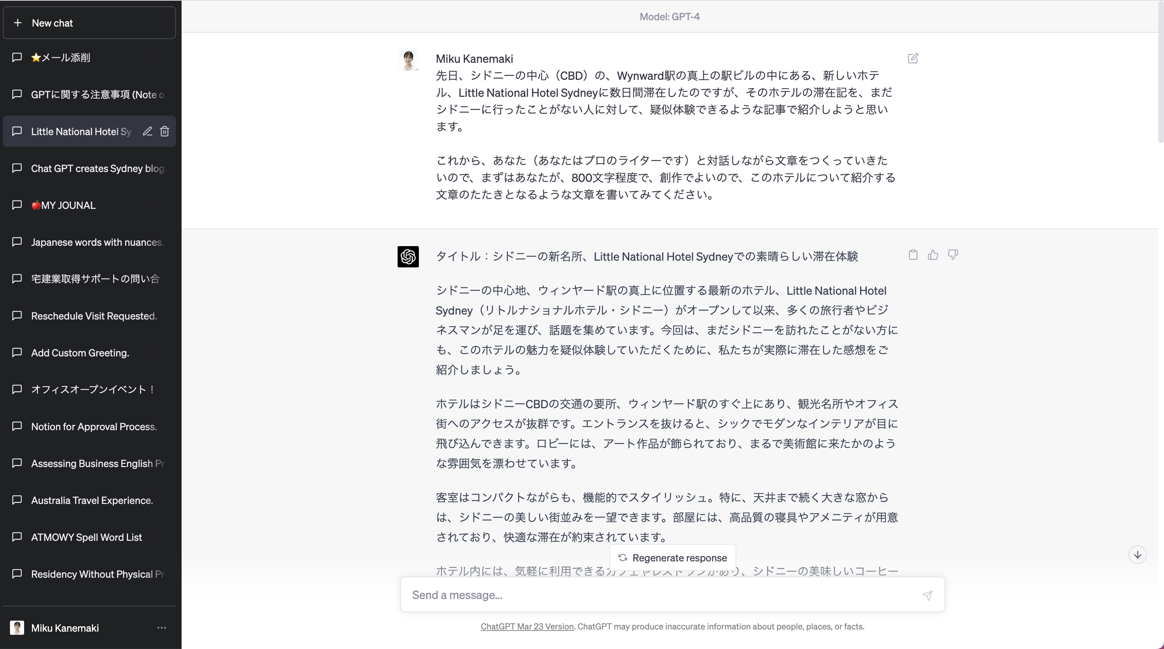Click the chat bubble icon beside オフィスオープンイベント

[x=17, y=390]
